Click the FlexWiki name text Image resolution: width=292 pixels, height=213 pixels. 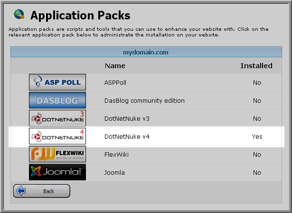[x=117, y=155]
